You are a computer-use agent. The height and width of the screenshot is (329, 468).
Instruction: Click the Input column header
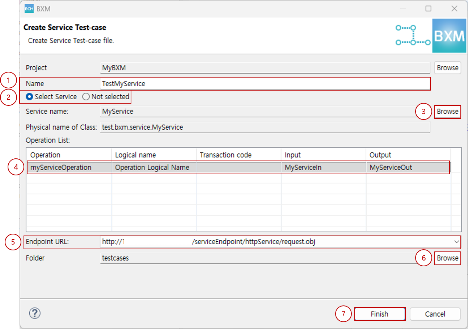[323, 155]
